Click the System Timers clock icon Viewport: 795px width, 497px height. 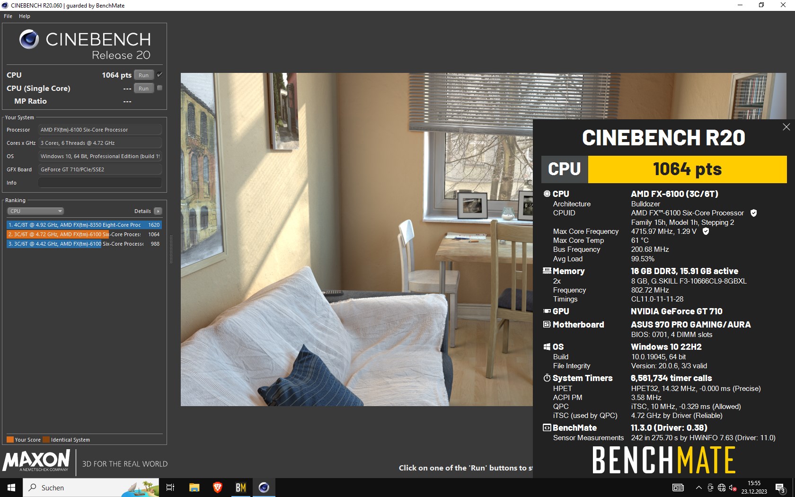pyautogui.click(x=547, y=378)
